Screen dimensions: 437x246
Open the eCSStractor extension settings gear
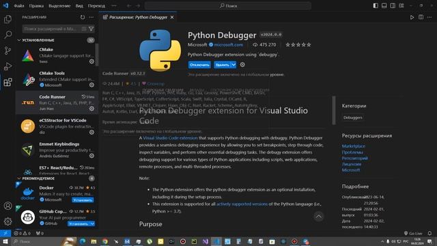(x=91, y=132)
